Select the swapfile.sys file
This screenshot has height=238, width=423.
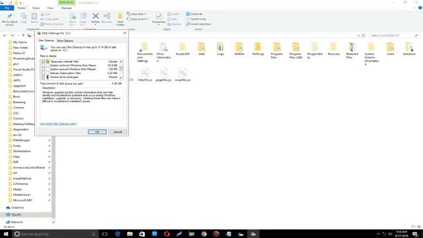click(x=182, y=75)
